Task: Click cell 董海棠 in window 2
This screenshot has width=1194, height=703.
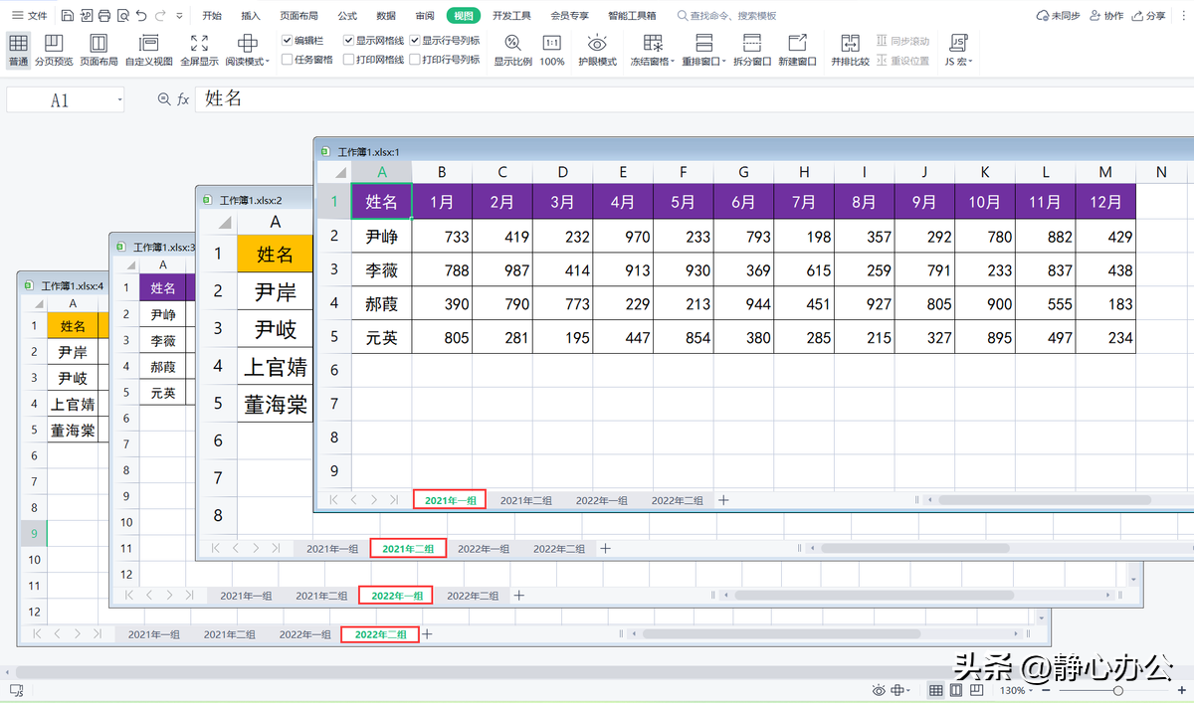Action: click(275, 404)
